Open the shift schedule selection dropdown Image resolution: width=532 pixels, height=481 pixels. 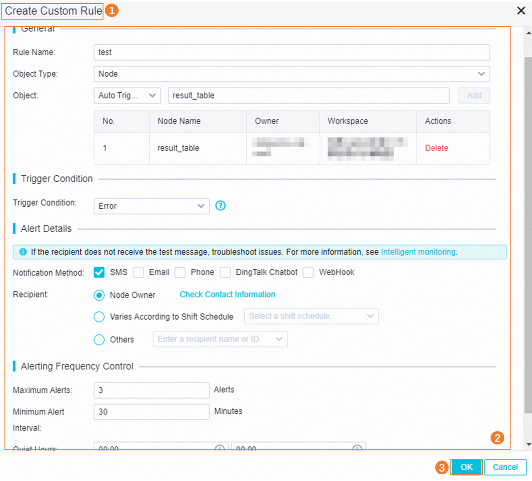tap(370, 316)
